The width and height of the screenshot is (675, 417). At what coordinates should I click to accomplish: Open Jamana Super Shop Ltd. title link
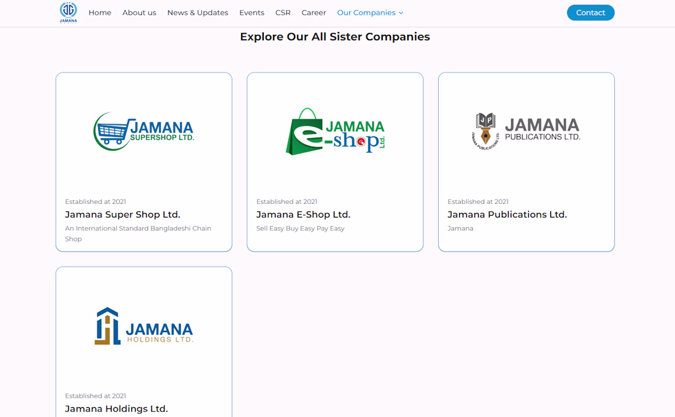[x=123, y=214]
